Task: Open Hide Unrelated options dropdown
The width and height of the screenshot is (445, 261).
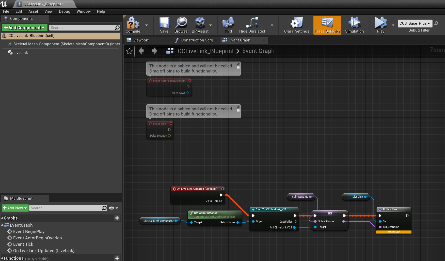Action: 272,25
